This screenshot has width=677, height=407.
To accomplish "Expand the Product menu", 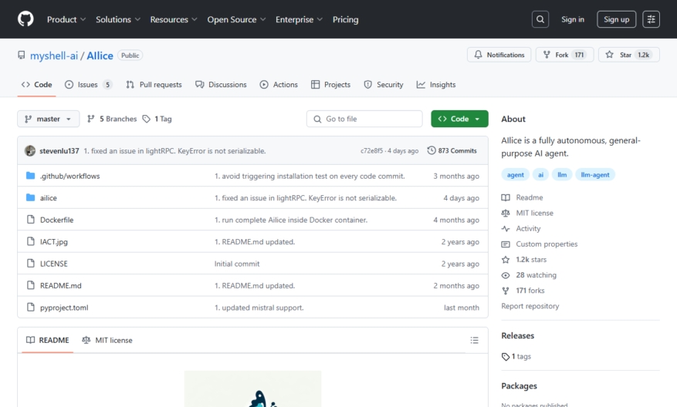I will coord(66,19).
